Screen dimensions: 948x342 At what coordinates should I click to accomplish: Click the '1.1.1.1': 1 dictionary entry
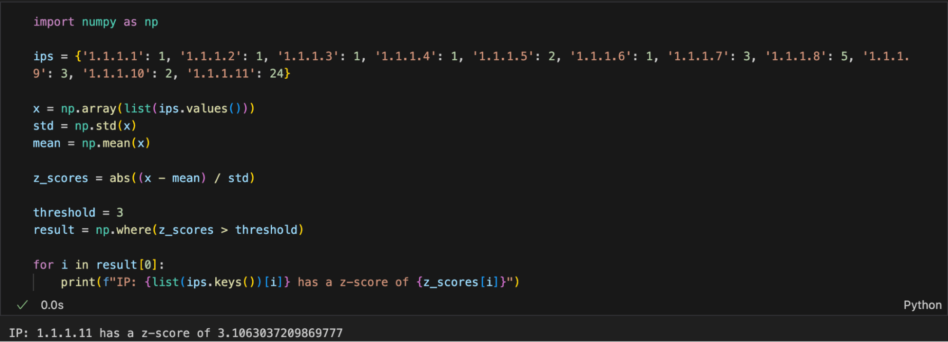[123, 56]
